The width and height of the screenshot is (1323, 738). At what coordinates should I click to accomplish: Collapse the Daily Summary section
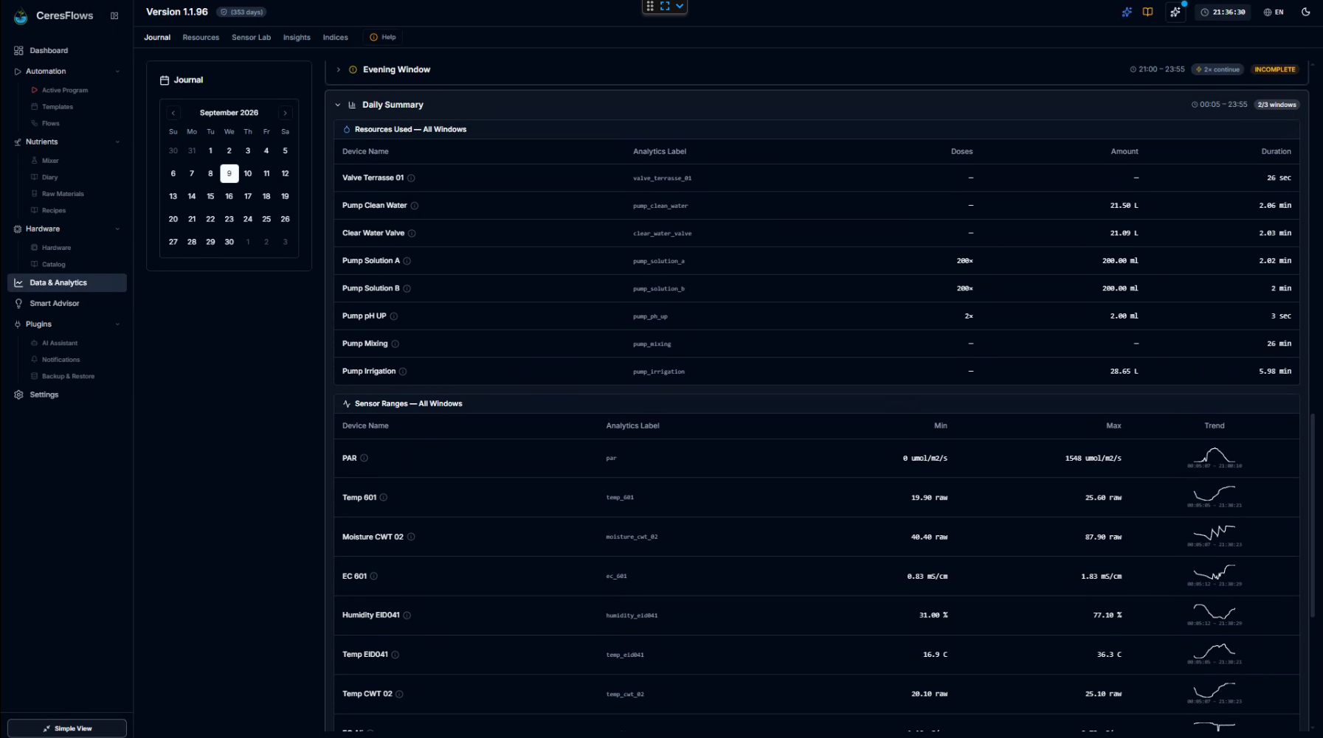pos(338,105)
